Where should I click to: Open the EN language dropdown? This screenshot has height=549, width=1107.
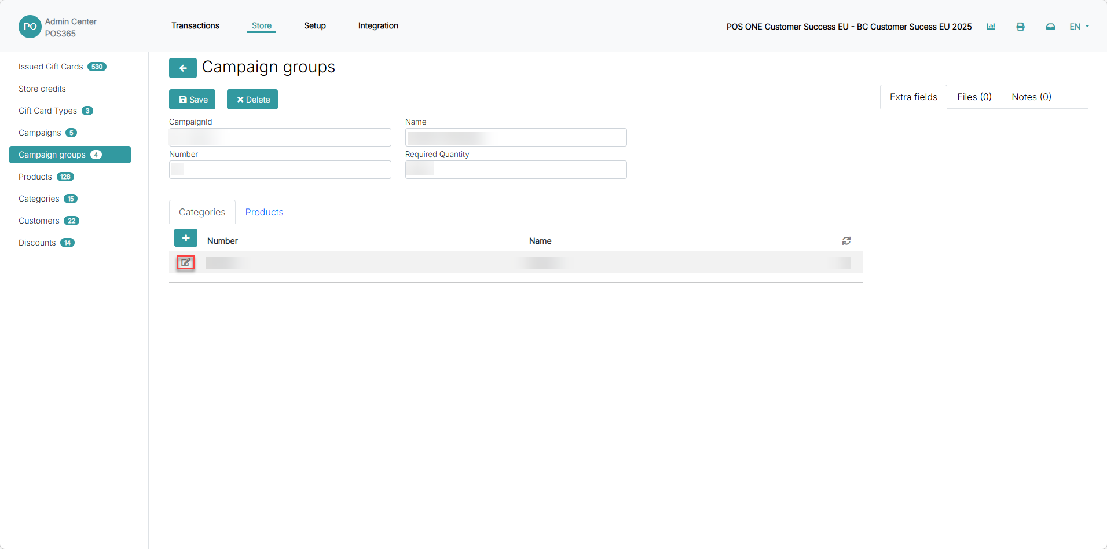click(1079, 27)
